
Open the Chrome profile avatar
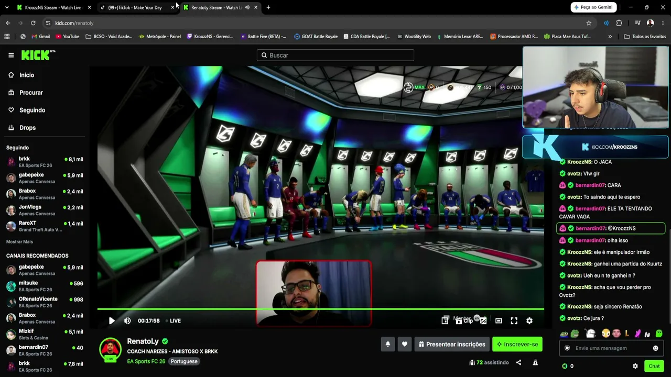[x=651, y=23]
